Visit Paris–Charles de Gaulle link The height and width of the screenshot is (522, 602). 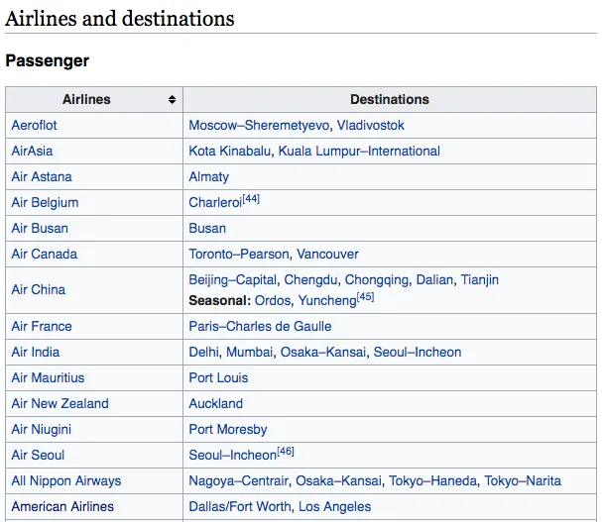260,327
